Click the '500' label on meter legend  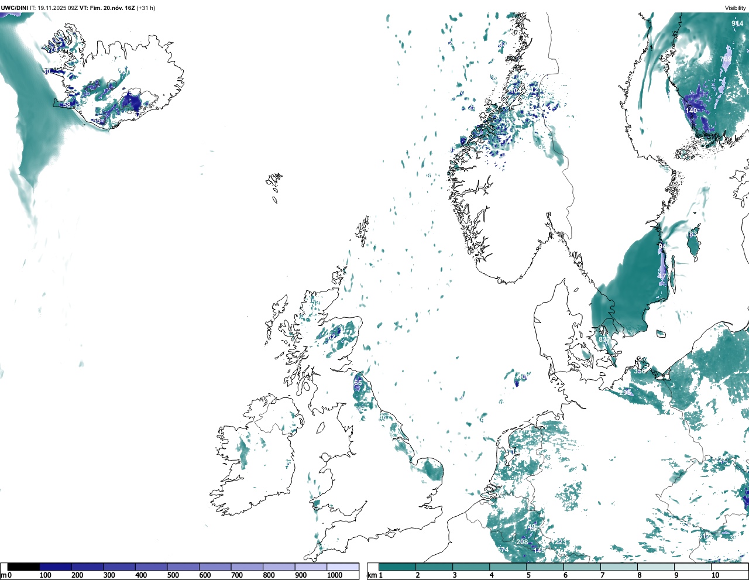pyautogui.click(x=173, y=575)
